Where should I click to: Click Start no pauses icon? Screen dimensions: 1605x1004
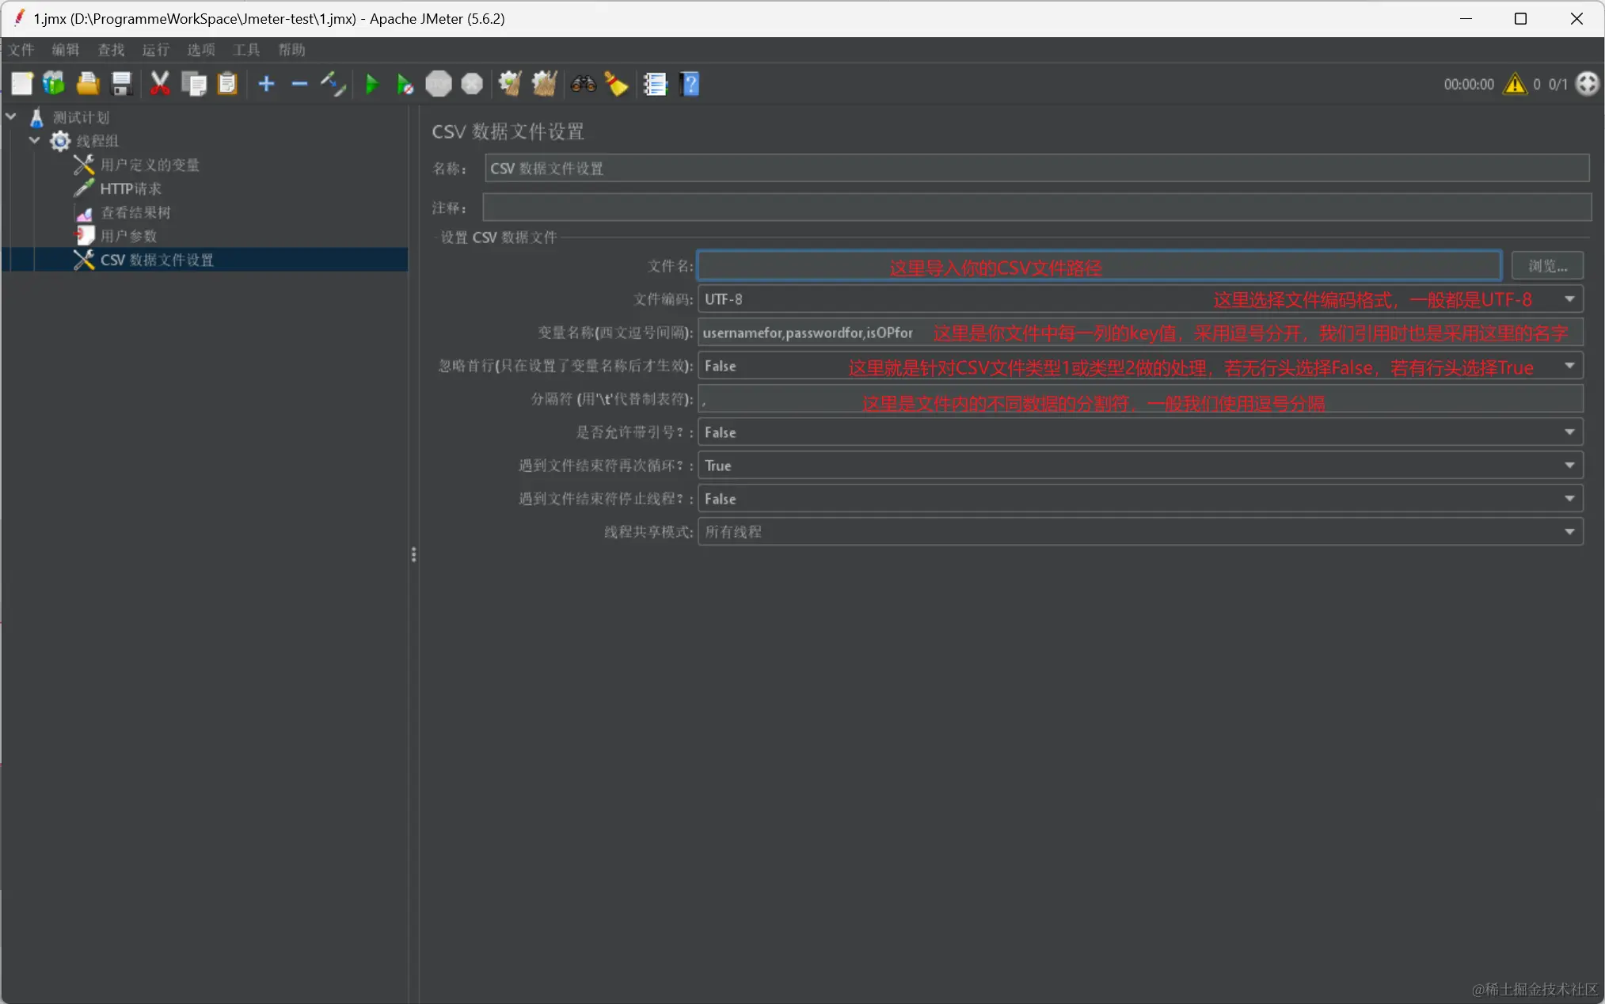tap(405, 84)
